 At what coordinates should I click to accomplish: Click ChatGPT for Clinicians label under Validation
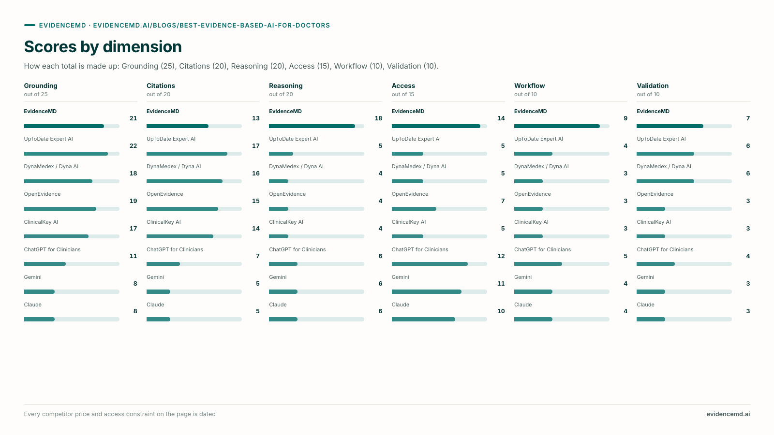(x=665, y=250)
